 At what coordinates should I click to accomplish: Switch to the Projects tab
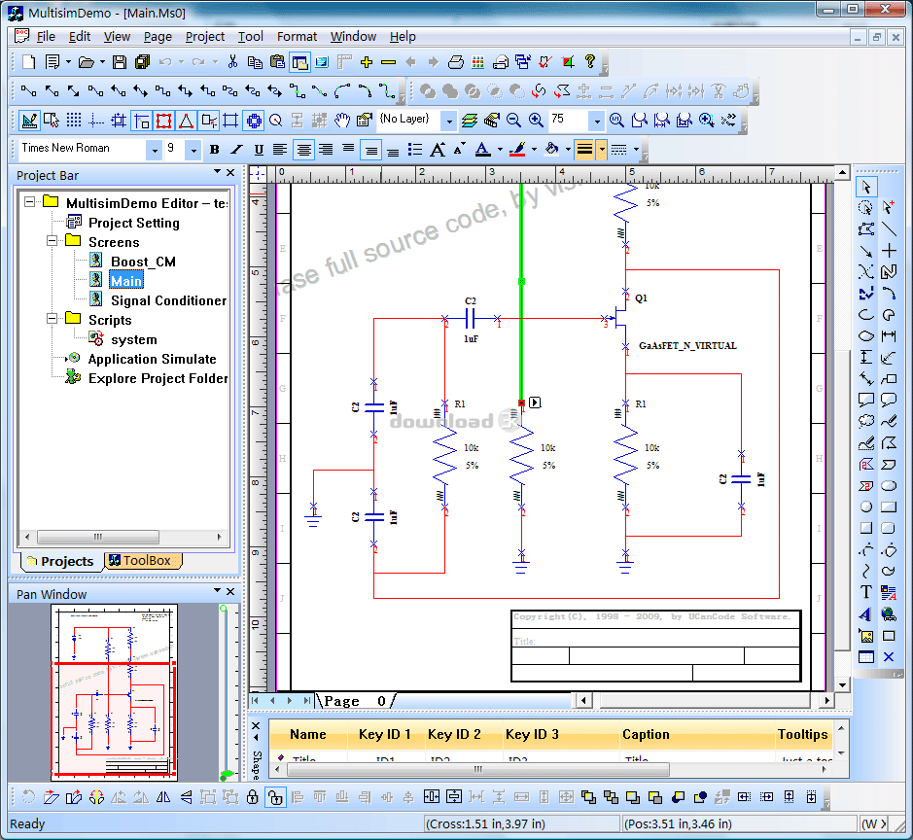tap(60, 561)
